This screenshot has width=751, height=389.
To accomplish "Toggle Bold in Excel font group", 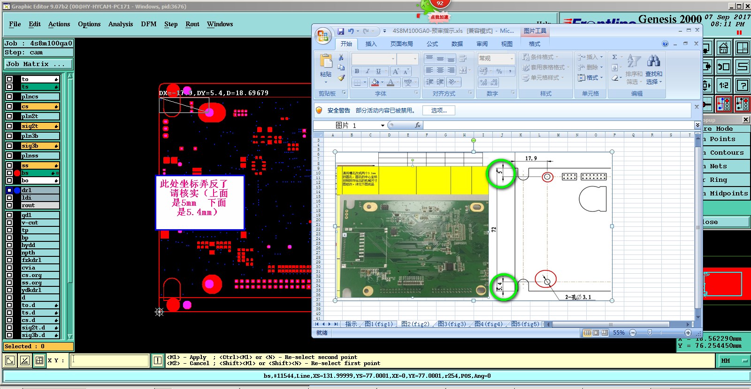I will (357, 71).
